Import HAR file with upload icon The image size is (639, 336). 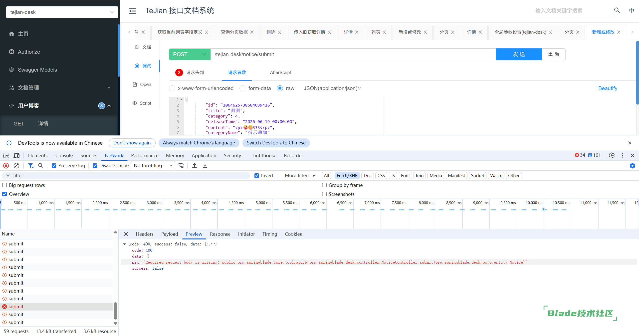coord(195,165)
